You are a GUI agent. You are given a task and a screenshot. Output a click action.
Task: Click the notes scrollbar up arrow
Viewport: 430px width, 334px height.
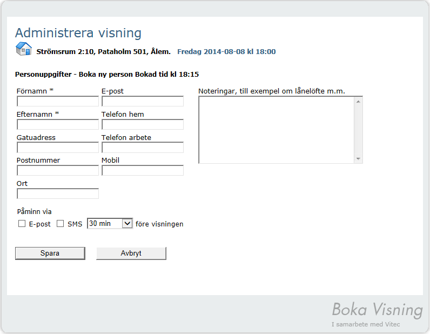point(358,102)
